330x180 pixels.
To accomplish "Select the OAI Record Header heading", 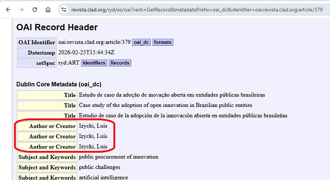I will [x=57, y=27].
